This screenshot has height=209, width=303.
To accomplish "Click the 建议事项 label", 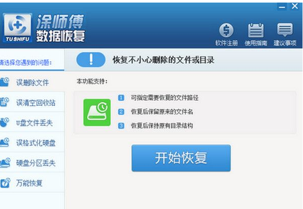I will click(x=285, y=43).
